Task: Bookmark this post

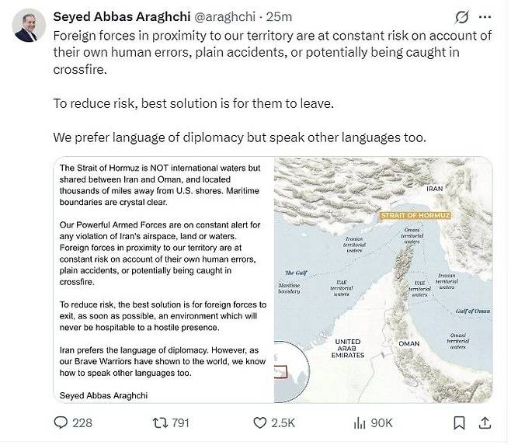Action: tap(459, 422)
